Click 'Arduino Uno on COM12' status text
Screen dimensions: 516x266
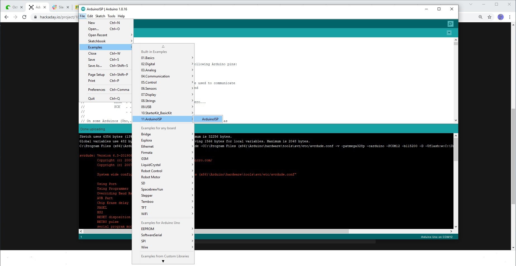click(437, 237)
